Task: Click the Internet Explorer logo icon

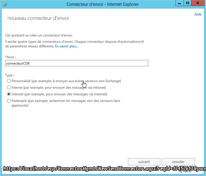Action: pos(5,4)
